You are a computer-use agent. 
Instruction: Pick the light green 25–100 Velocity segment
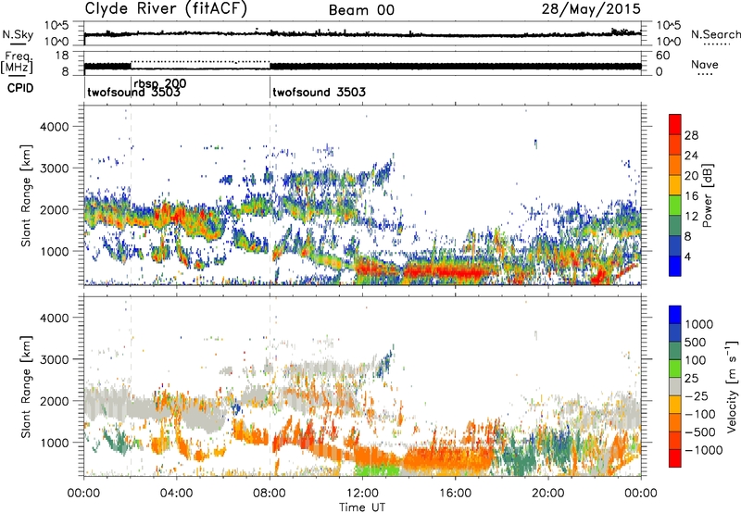(x=675, y=369)
